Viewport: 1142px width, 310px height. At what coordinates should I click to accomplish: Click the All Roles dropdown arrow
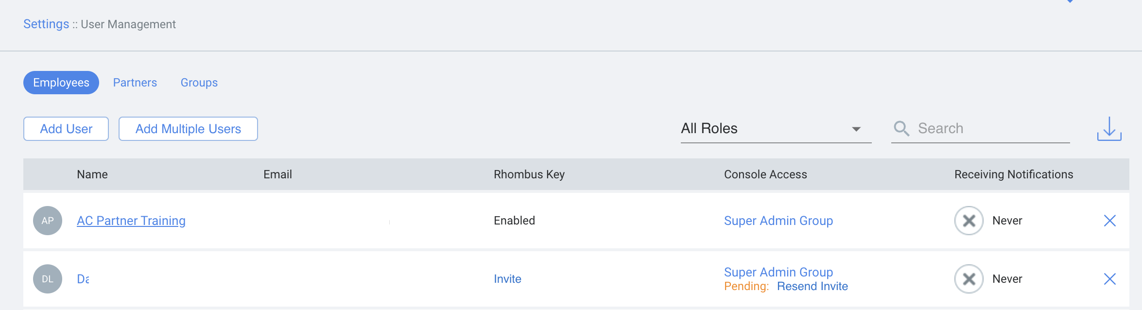[857, 128]
